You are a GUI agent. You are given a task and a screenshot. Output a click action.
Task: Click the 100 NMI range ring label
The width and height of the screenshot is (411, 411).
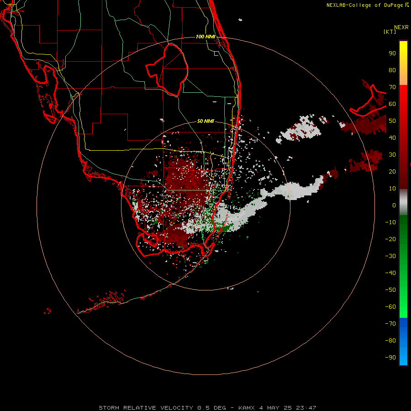[205, 37]
